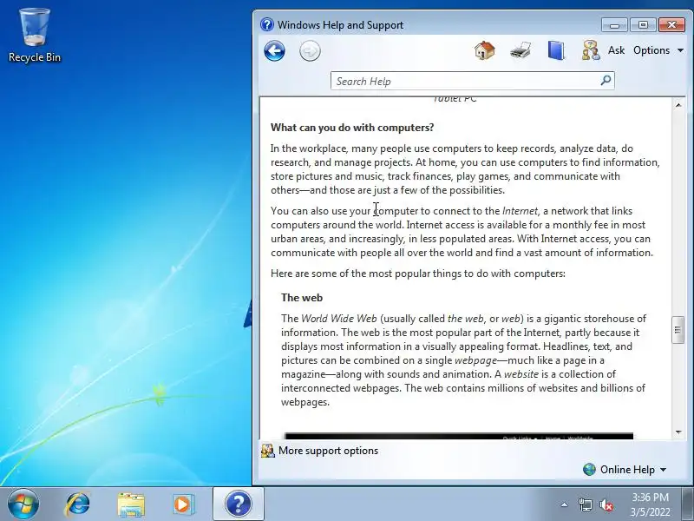Click the Help and Support taskbar button
The height and width of the screenshot is (521, 694).
pyautogui.click(x=239, y=505)
